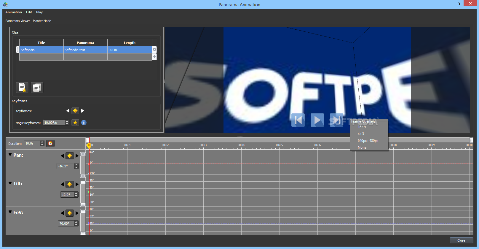Collapse the Pan track
This screenshot has width=479, height=249.
[x=10, y=155]
